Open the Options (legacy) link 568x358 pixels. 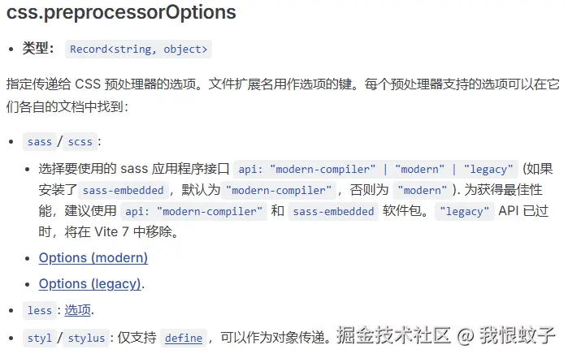click(89, 284)
